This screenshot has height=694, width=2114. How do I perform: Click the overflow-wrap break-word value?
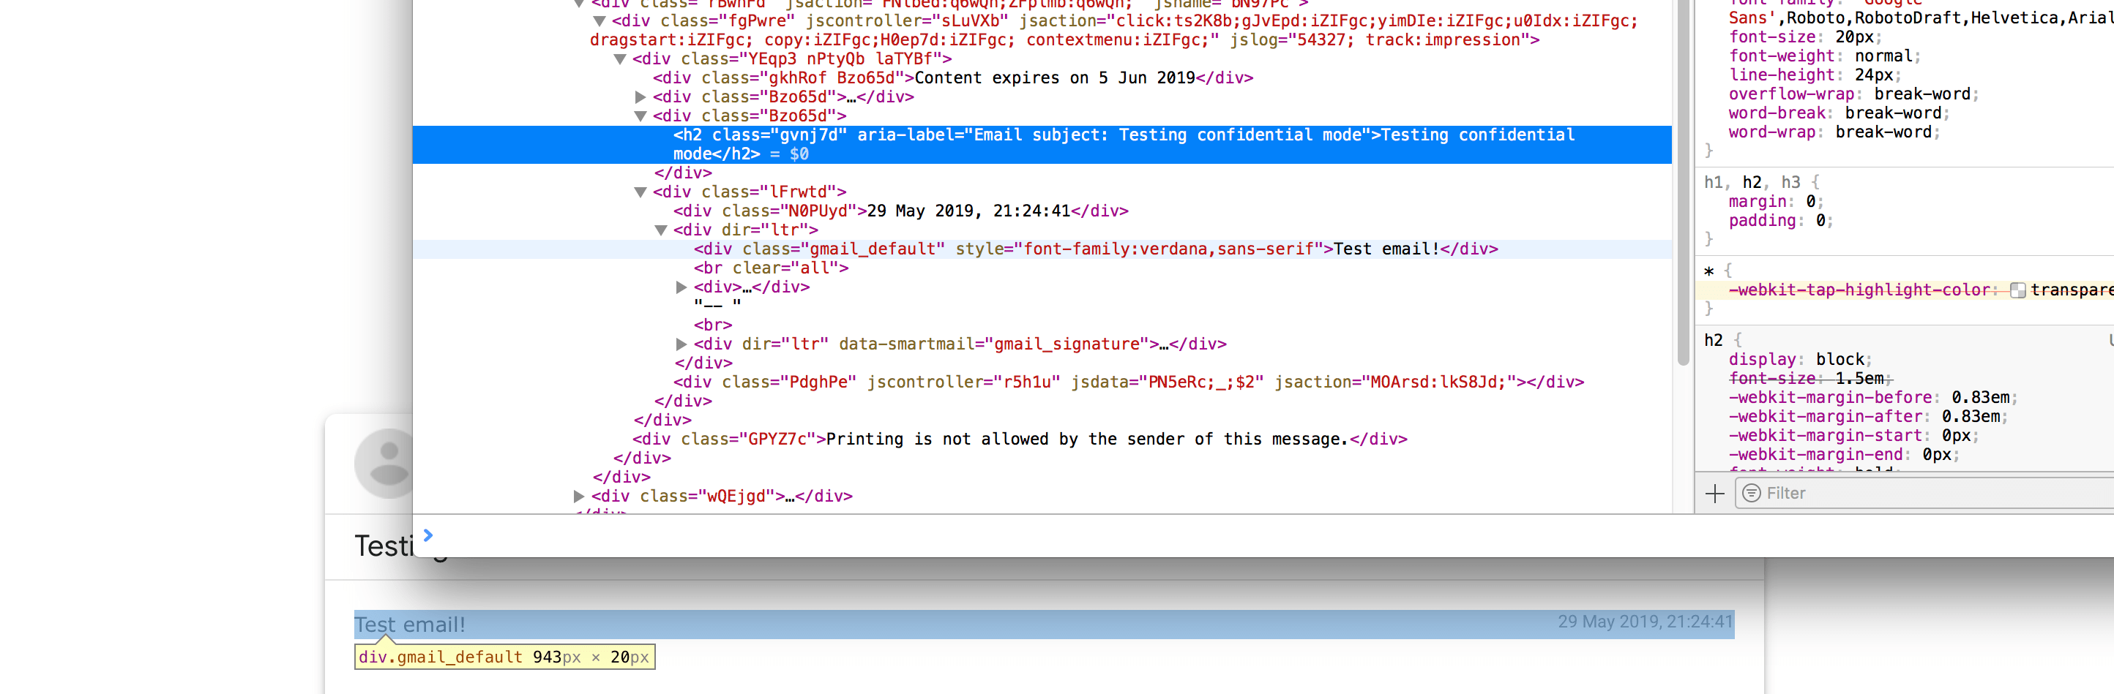point(1921,94)
